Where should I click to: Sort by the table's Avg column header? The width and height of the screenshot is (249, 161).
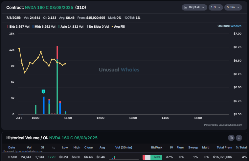click(102, 148)
